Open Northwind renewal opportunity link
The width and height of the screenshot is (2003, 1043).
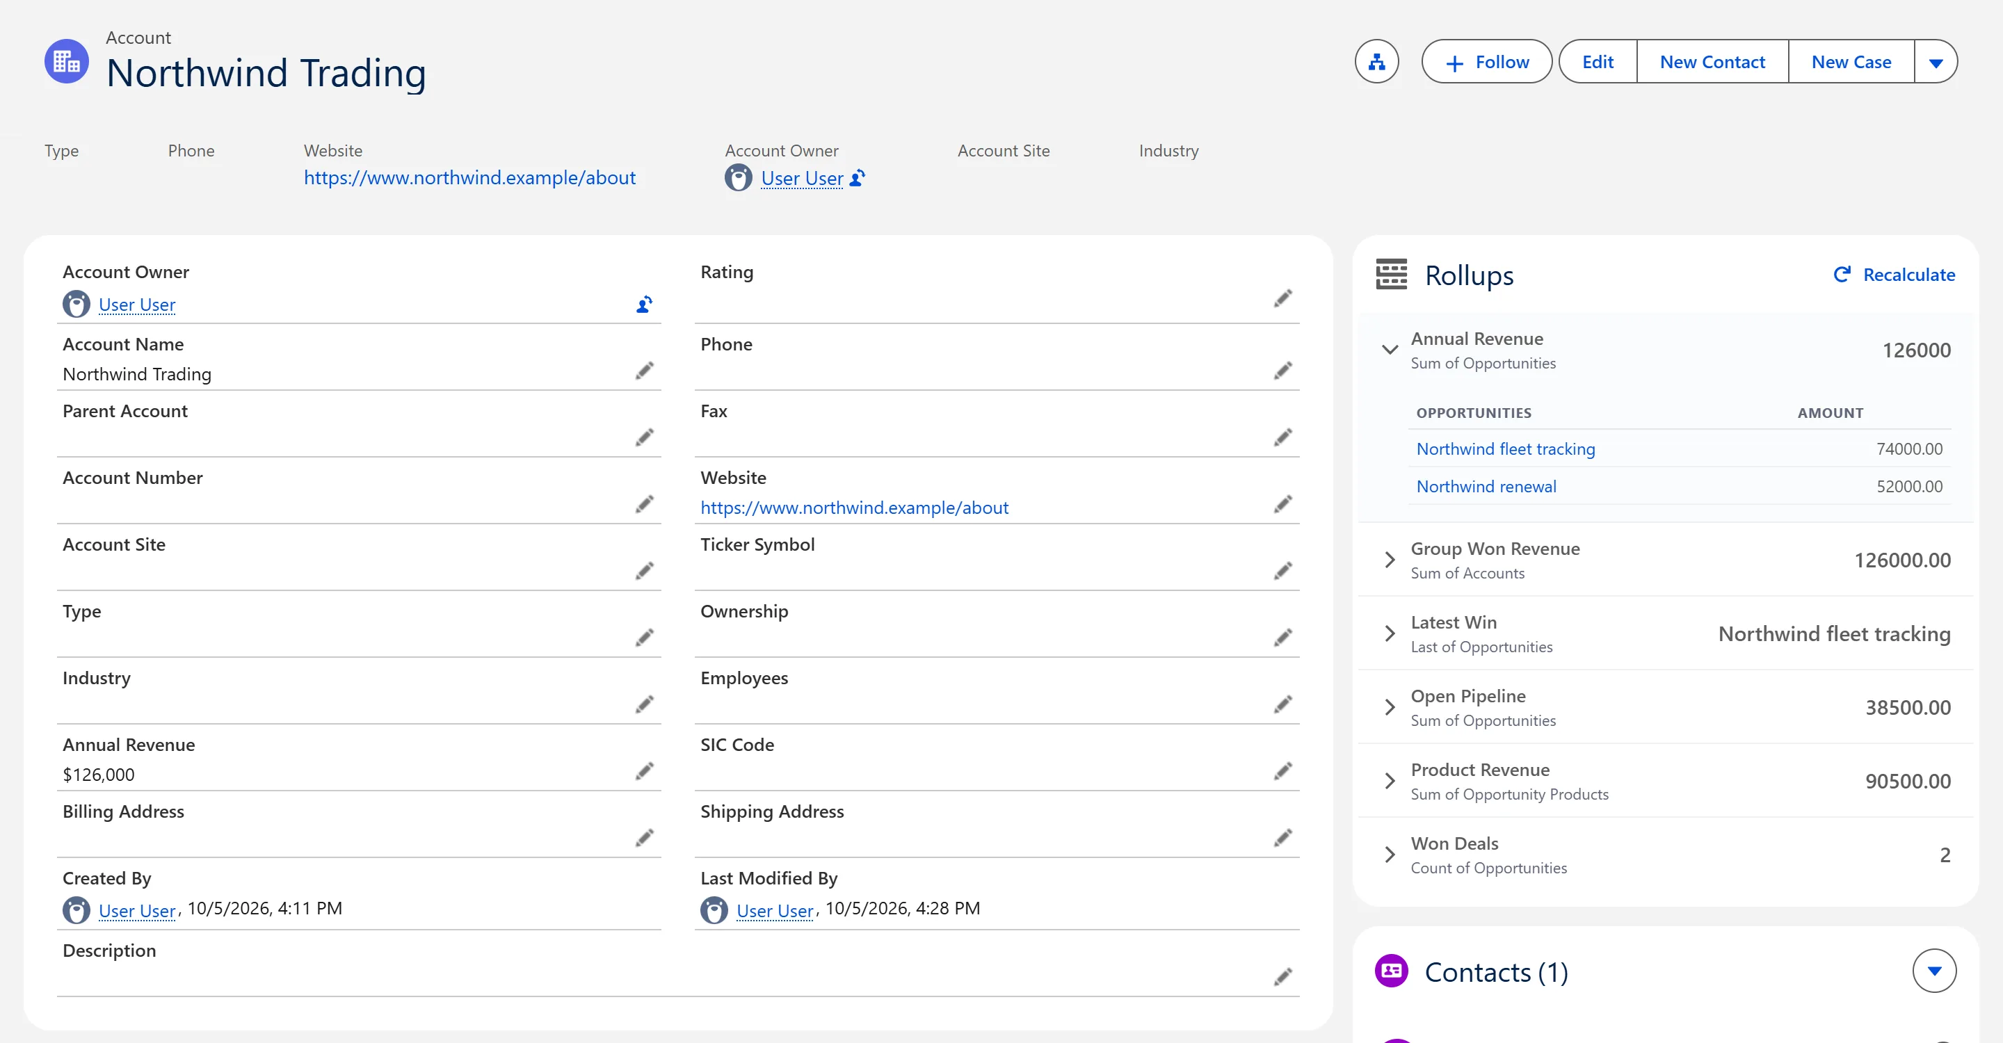(1486, 487)
